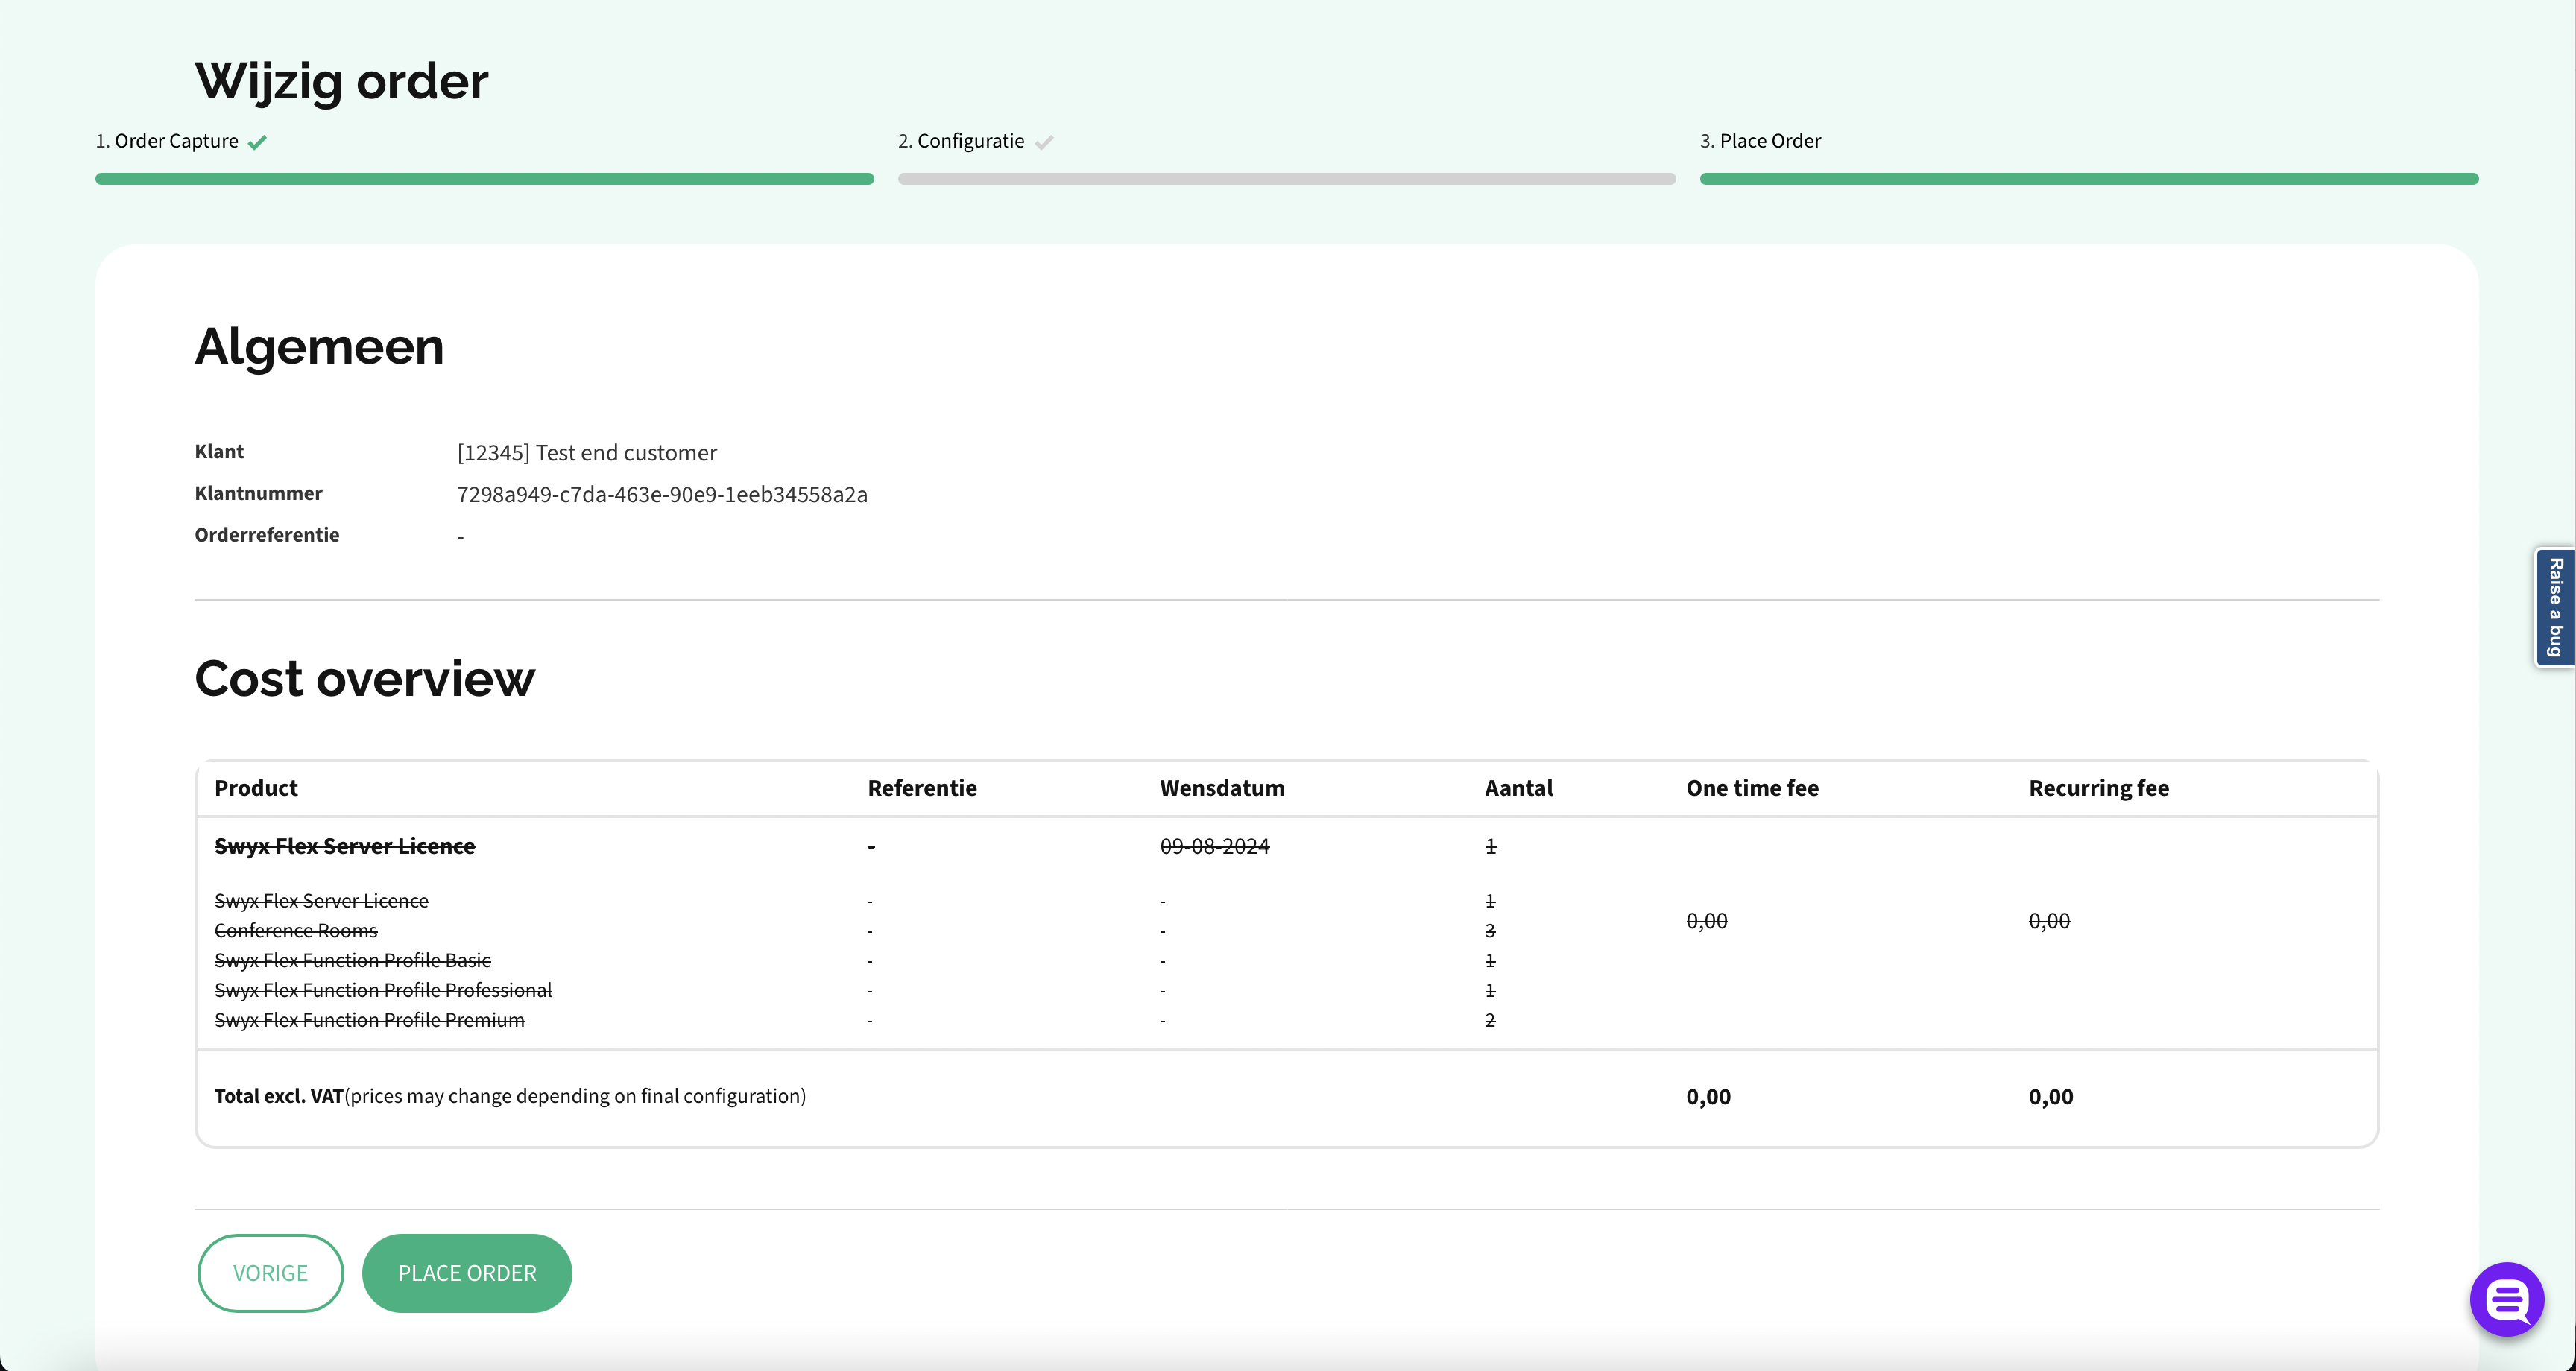The image size is (2576, 1371).
Task: Click the grey Configuratie checkmark icon
Action: (1044, 142)
